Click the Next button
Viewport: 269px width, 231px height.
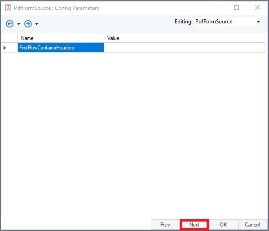[x=194, y=224]
